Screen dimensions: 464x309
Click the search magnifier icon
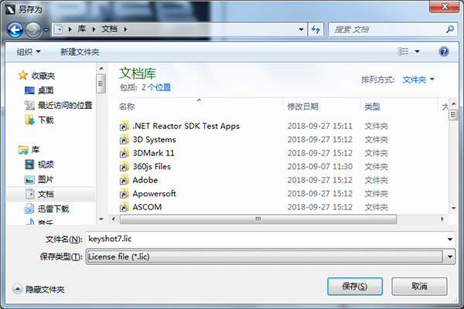point(449,29)
